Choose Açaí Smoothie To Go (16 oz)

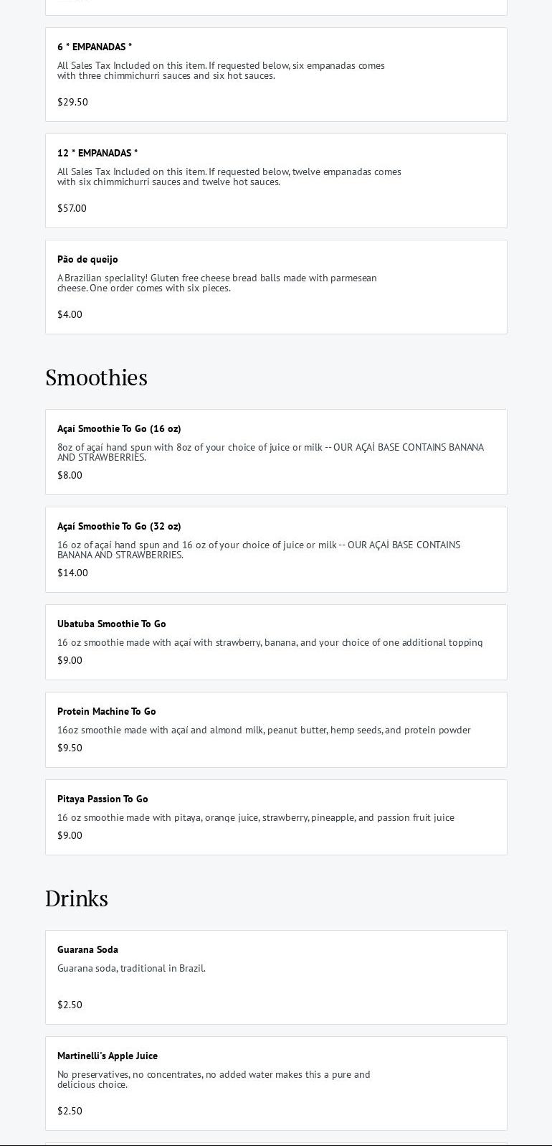(119, 429)
